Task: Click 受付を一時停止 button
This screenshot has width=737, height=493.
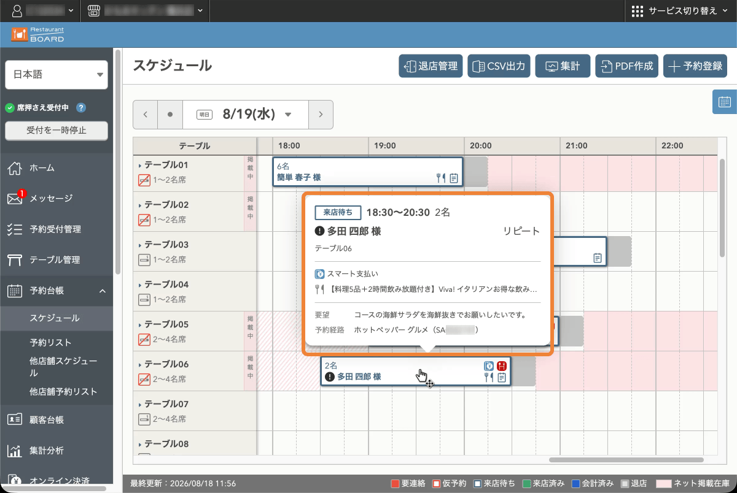Action: coord(57,130)
